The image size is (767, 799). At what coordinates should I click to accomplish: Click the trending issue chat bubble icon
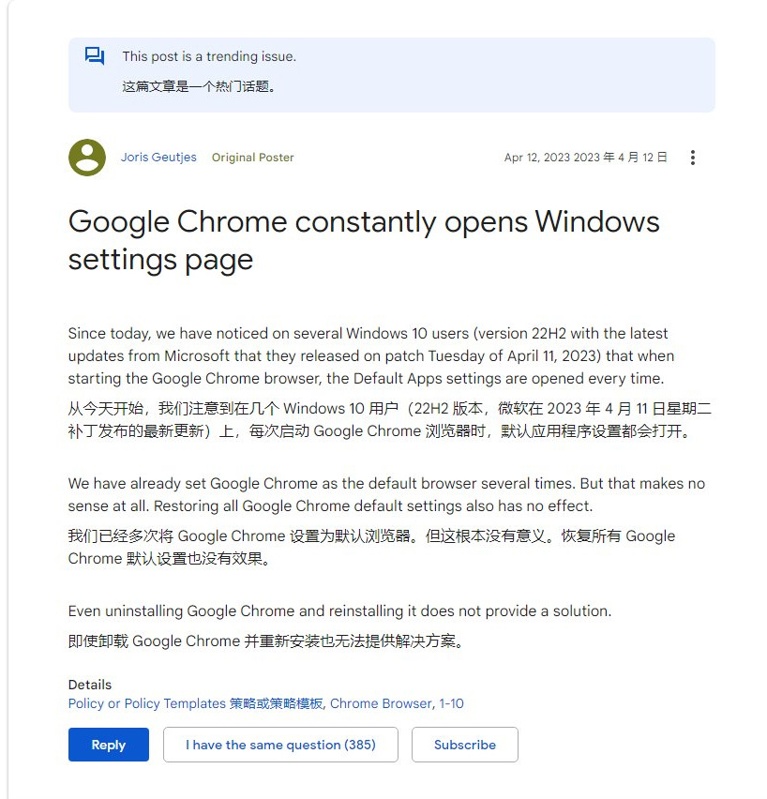95,56
